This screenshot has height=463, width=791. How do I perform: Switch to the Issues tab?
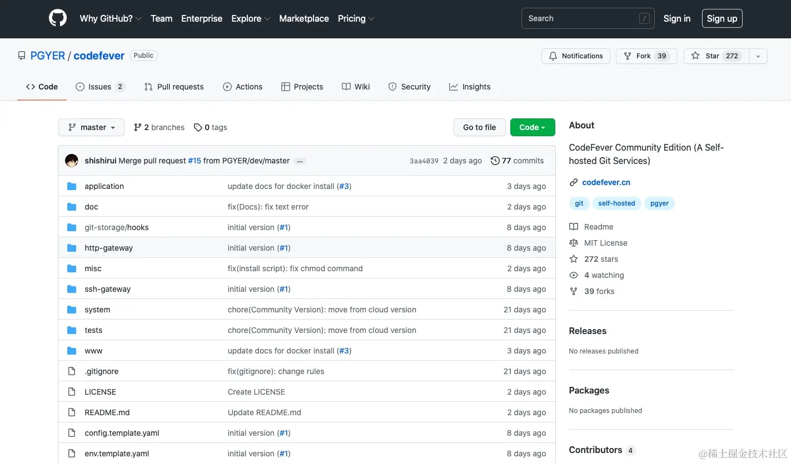(101, 87)
